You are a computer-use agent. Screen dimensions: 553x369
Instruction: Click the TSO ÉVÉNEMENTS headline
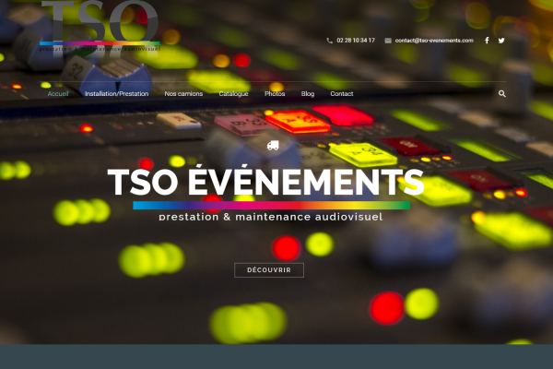(265, 182)
